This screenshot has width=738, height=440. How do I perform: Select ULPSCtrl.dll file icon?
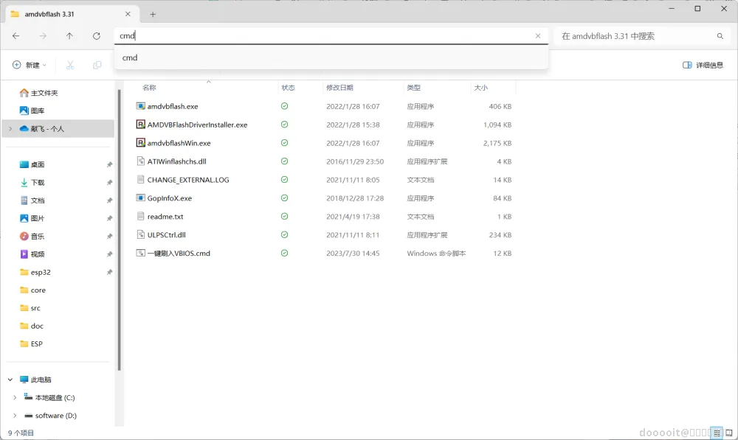[140, 234]
